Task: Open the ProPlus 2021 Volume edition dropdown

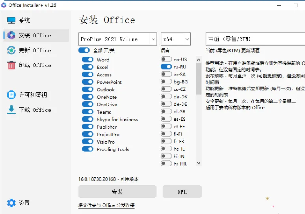Action: click(118, 39)
